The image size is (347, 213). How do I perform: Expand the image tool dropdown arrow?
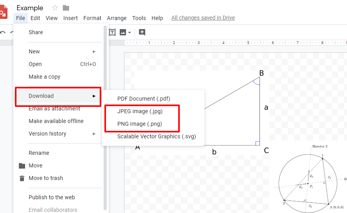130,33
